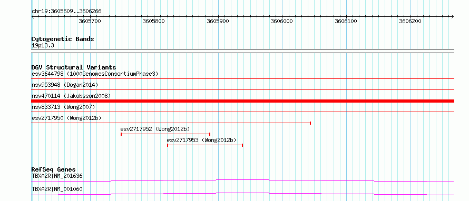Click the esv2717952 (Wong2012b) label

click(x=155, y=129)
